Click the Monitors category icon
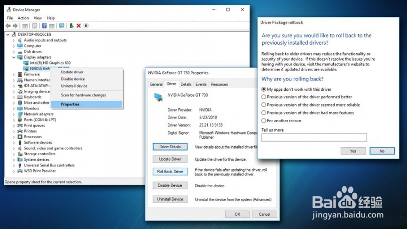407x229 pixels. [20, 108]
